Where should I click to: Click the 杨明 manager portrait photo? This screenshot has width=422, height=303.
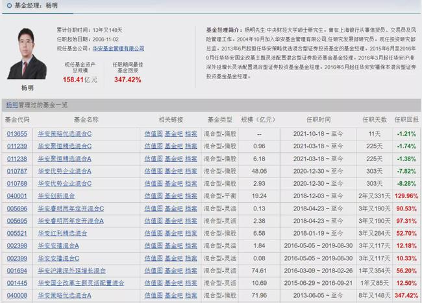[27, 54]
